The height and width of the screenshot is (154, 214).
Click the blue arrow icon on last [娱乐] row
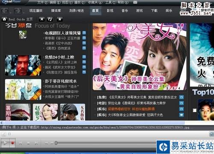click(x=181, y=115)
